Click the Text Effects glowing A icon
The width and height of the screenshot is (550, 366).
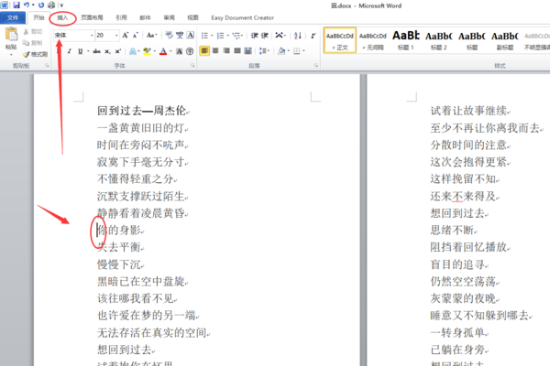point(133,51)
